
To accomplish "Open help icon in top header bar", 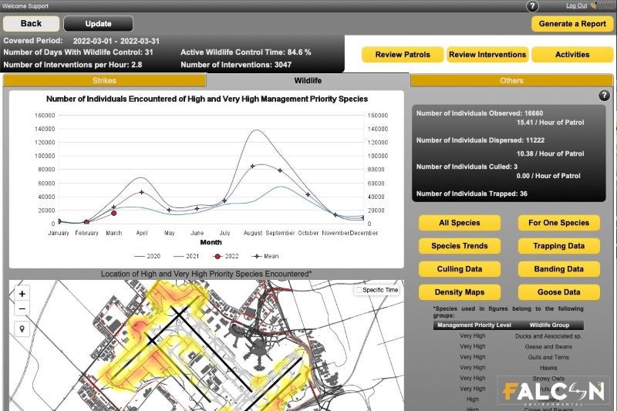I will click(x=532, y=6).
